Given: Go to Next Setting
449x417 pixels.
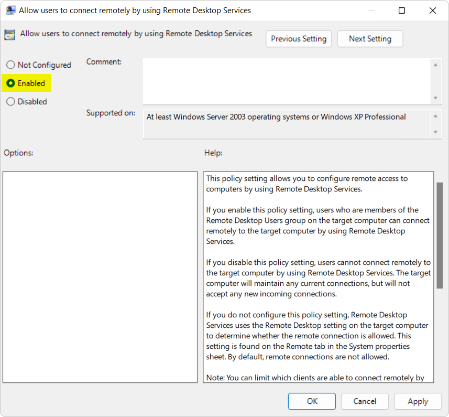Looking at the screenshot, I should pos(370,39).
